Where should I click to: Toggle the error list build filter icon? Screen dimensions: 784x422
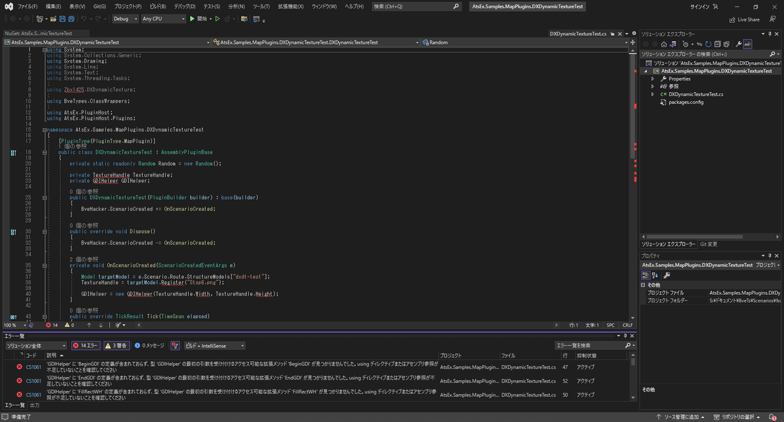[175, 346]
